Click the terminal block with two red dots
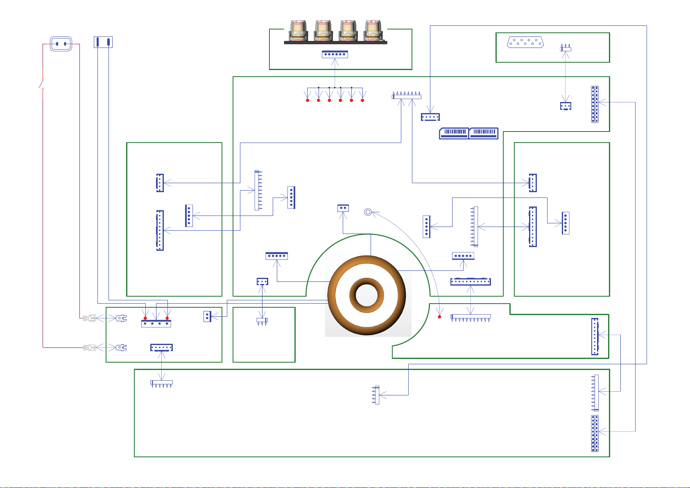The width and height of the screenshot is (690, 488). pyautogui.click(x=156, y=323)
